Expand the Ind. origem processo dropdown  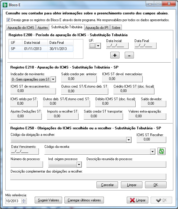(x=79, y=165)
